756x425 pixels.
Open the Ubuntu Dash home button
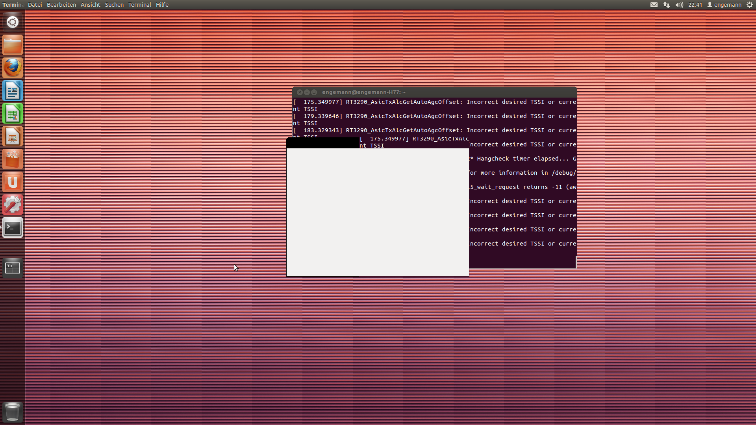[x=13, y=22]
